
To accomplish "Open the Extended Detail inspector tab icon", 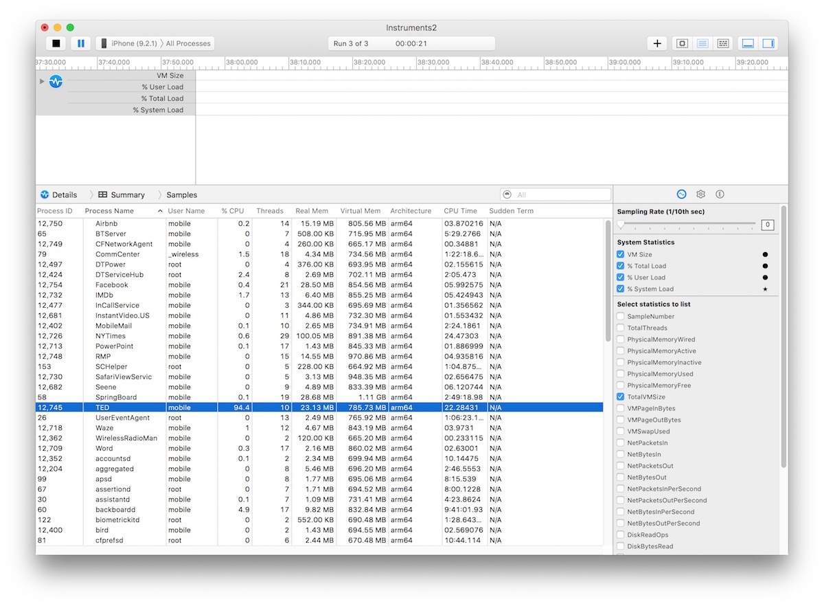I will point(720,194).
